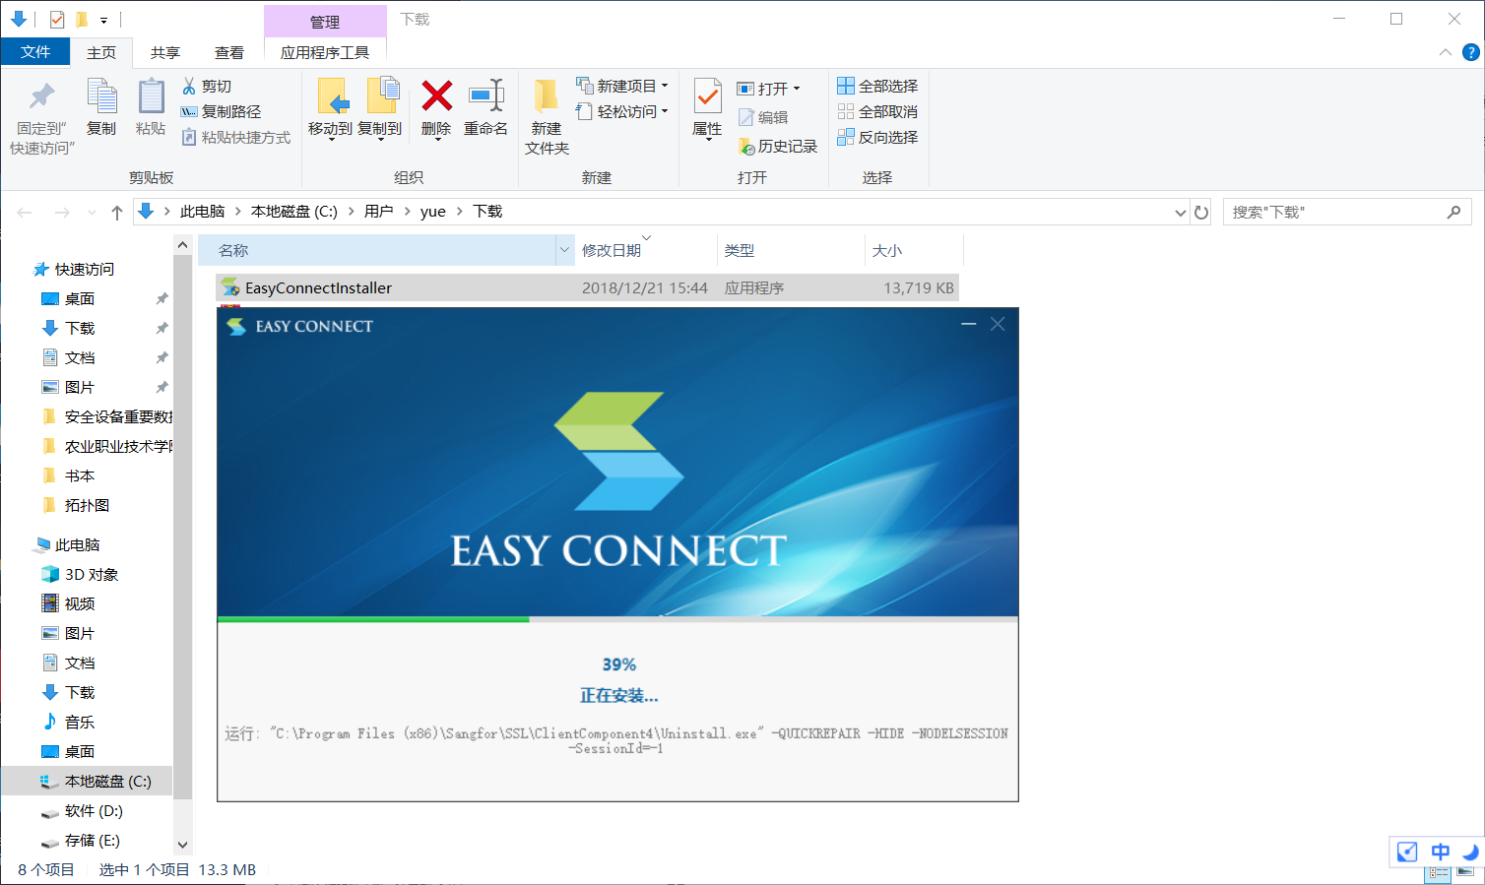
Task: Select 软件 (D:) drive
Action: point(82,810)
